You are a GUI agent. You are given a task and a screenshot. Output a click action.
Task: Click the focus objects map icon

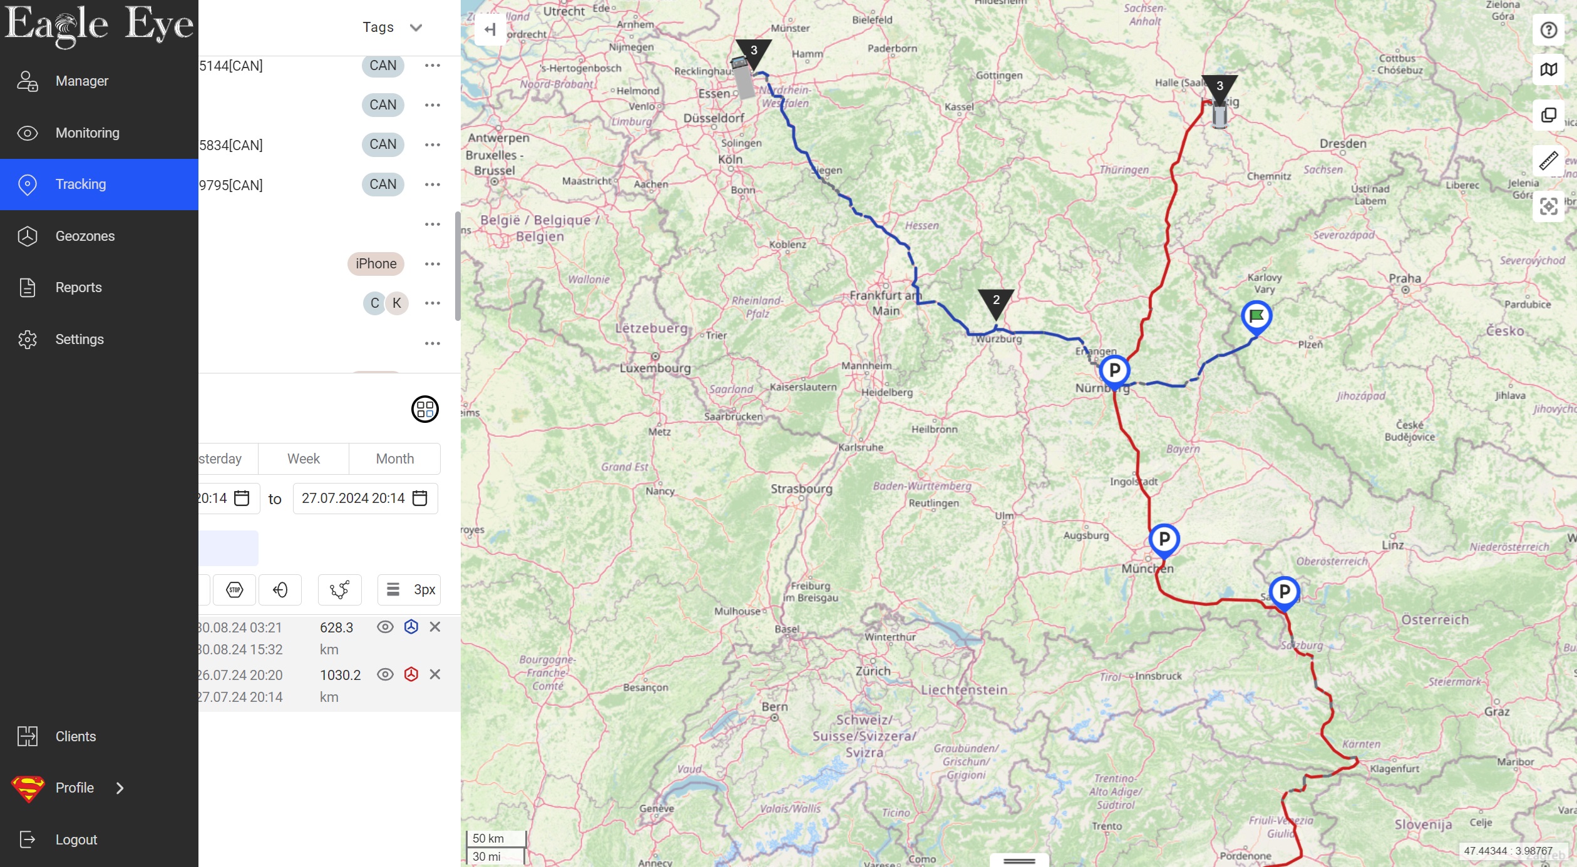click(1549, 206)
